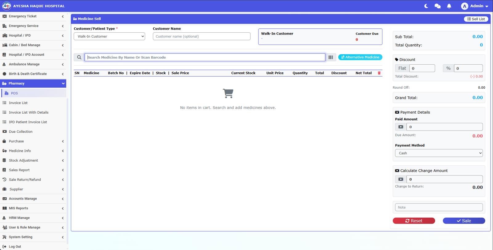Click the Cabin / Bed Manage bed icon
The height and width of the screenshot is (250, 493).
pos(5,45)
